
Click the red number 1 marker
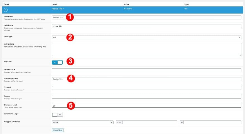pyautogui.click(x=70, y=17)
